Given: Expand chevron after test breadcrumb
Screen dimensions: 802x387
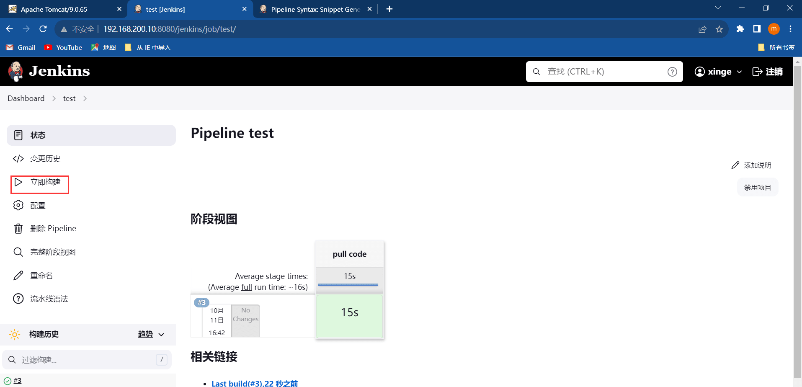Looking at the screenshot, I should [x=85, y=98].
